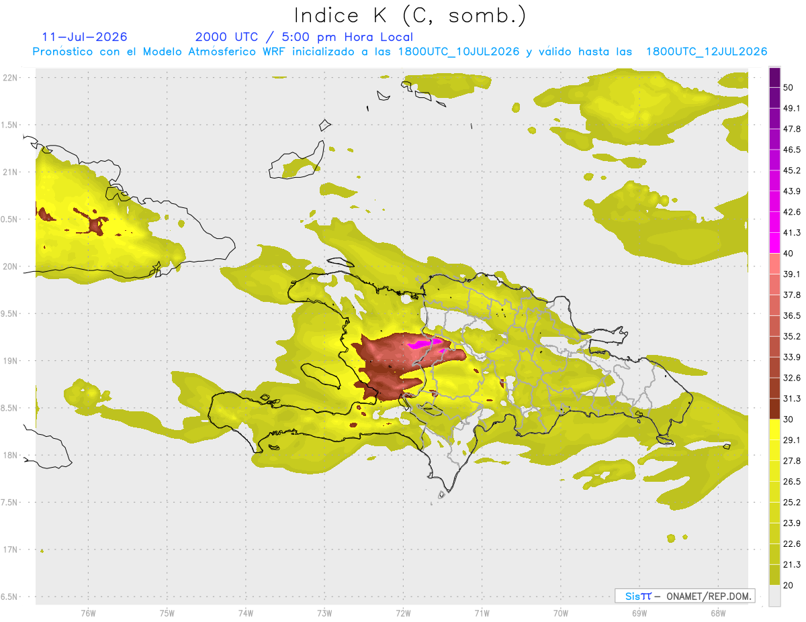The width and height of the screenshot is (806, 622).
Task: Click the "Pronóstico con el Modelo Atmósferico WRF" line
Action: pyautogui.click(x=400, y=52)
